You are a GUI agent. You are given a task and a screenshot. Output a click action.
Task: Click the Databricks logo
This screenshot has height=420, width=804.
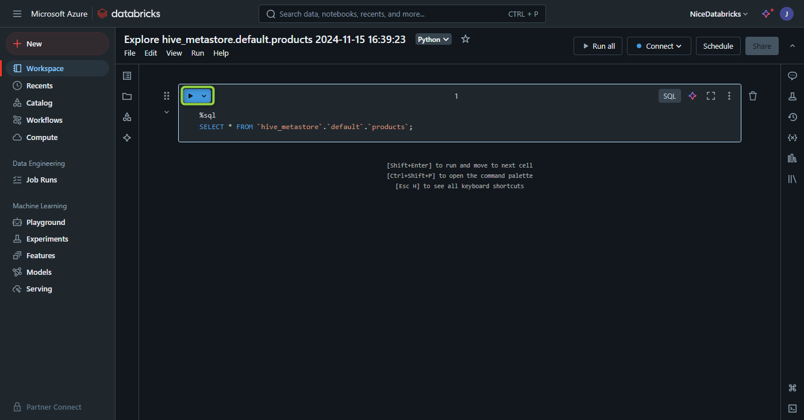pos(129,14)
